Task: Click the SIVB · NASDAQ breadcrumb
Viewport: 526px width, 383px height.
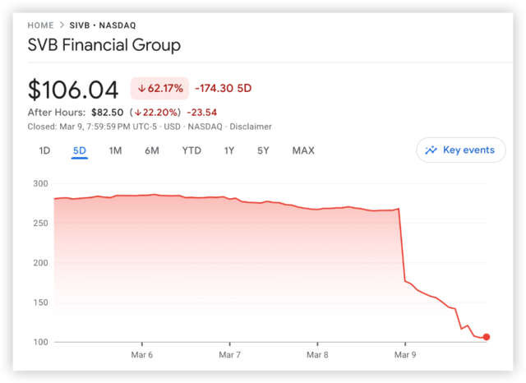Action: (103, 25)
